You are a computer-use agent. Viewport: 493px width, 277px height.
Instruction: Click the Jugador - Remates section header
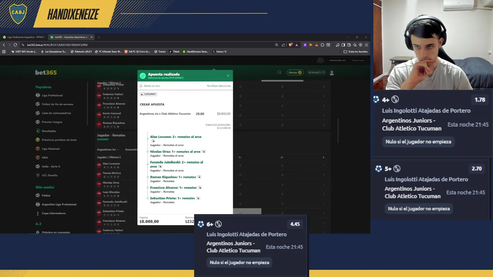pos(111,135)
